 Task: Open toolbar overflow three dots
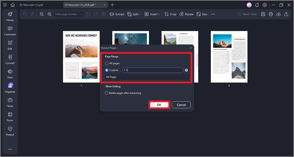point(213,14)
